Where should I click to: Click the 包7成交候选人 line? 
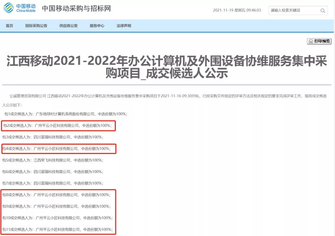(53, 183)
